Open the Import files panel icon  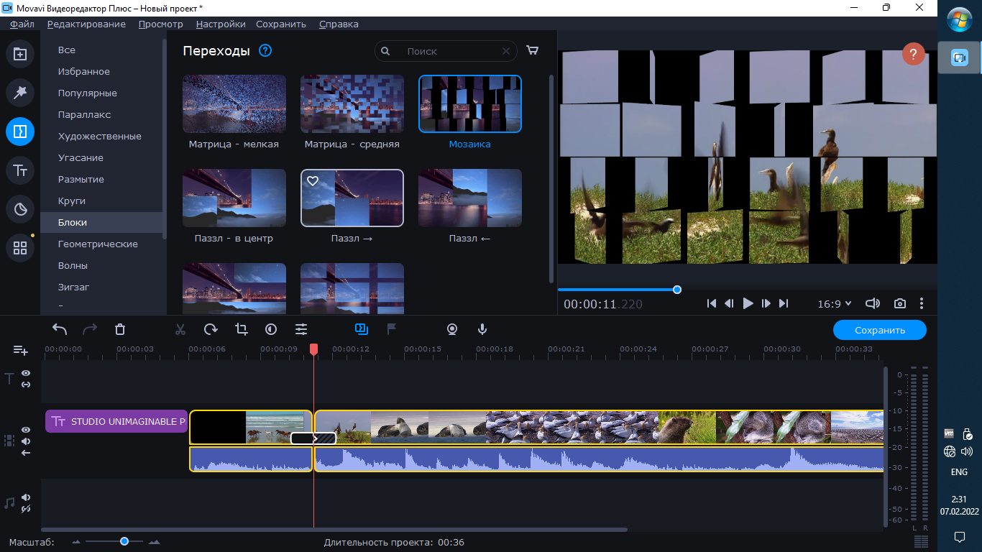coord(20,54)
